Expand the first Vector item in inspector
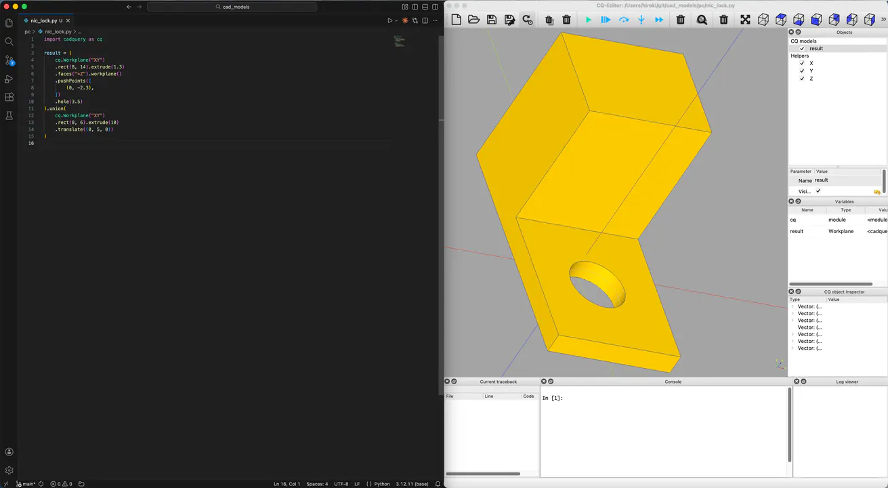The height and width of the screenshot is (488, 888). [792, 306]
